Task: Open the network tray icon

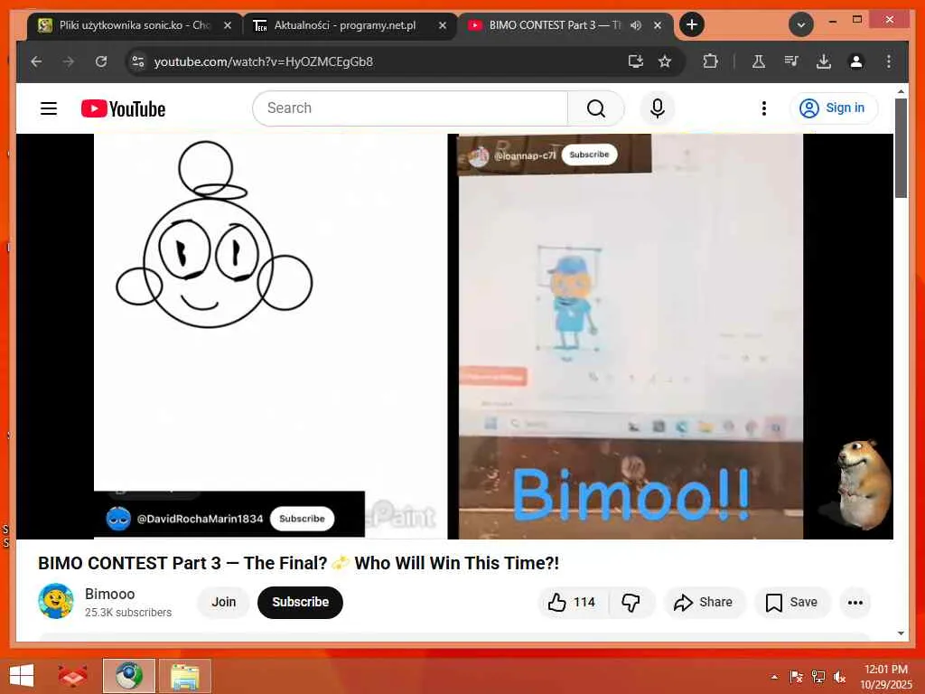Action: 818,677
